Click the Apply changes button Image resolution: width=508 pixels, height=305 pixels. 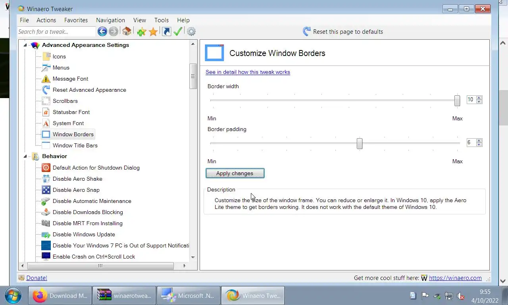click(x=235, y=173)
